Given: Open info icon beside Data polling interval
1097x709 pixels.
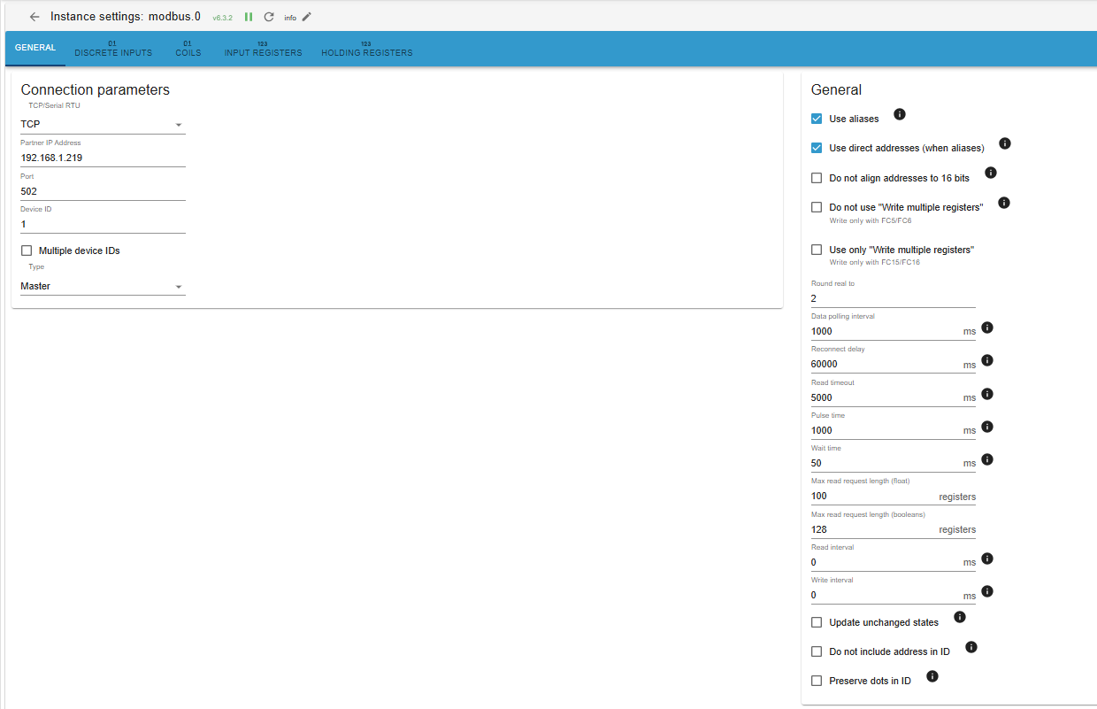Looking at the screenshot, I should click(x=987, y=328).
